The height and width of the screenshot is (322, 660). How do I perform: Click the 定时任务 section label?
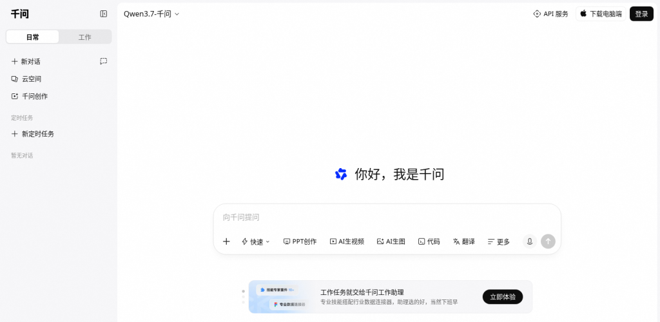tap(22, 118)
